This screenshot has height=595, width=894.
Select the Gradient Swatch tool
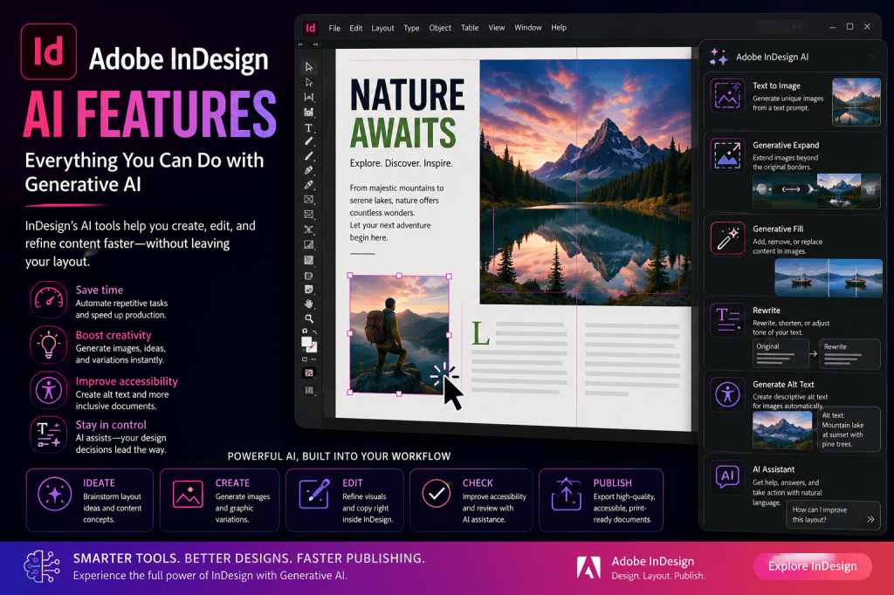click(x=308, y=245)
